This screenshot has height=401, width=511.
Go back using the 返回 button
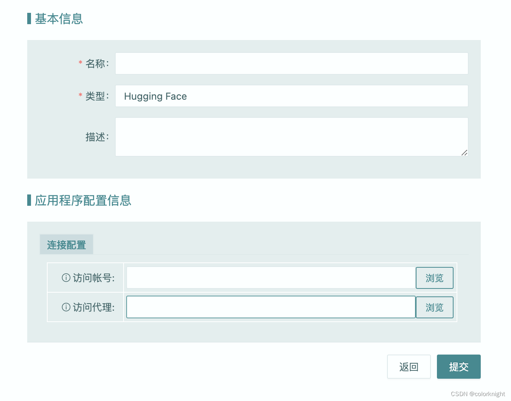409,366
